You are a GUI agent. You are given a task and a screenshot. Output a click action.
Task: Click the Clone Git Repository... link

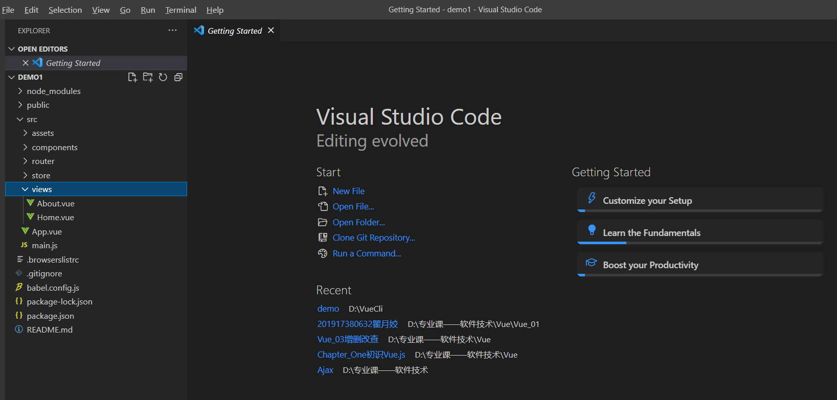coord(374,238)
